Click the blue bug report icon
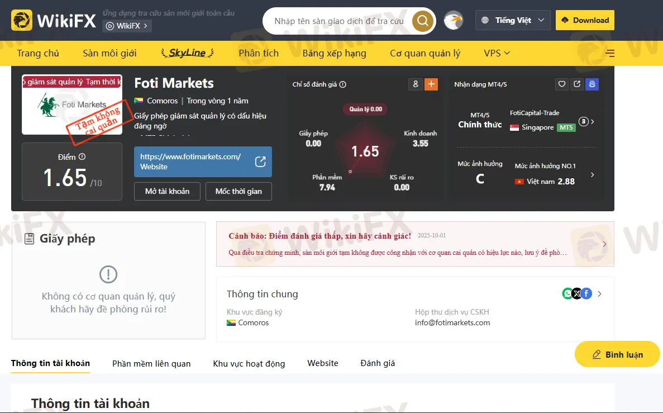663x413 pixels. tap(592, 84)
